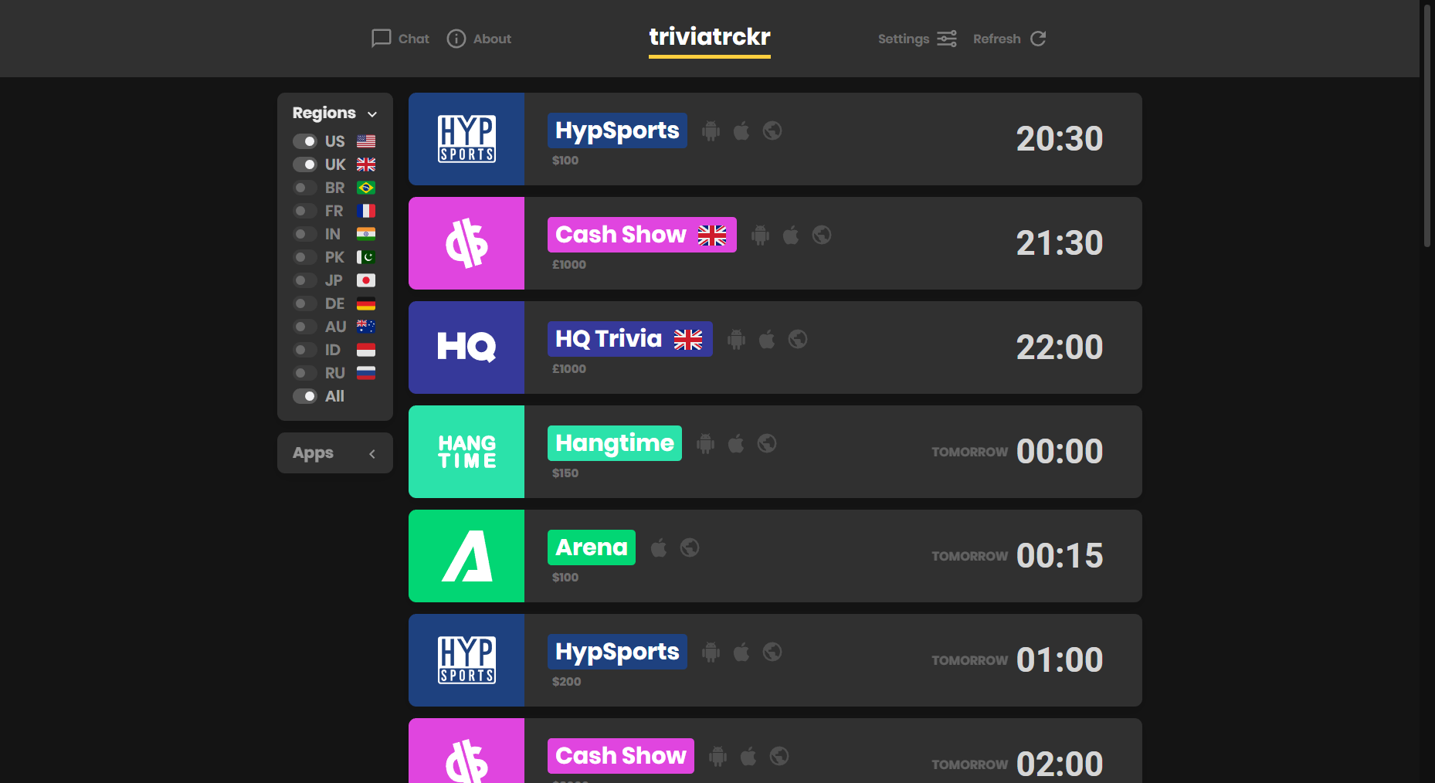Click the Android icon on HypSports 20:30 row
Image resolution: width=1435 pixels, height=783 pixels.
point(711,130)
